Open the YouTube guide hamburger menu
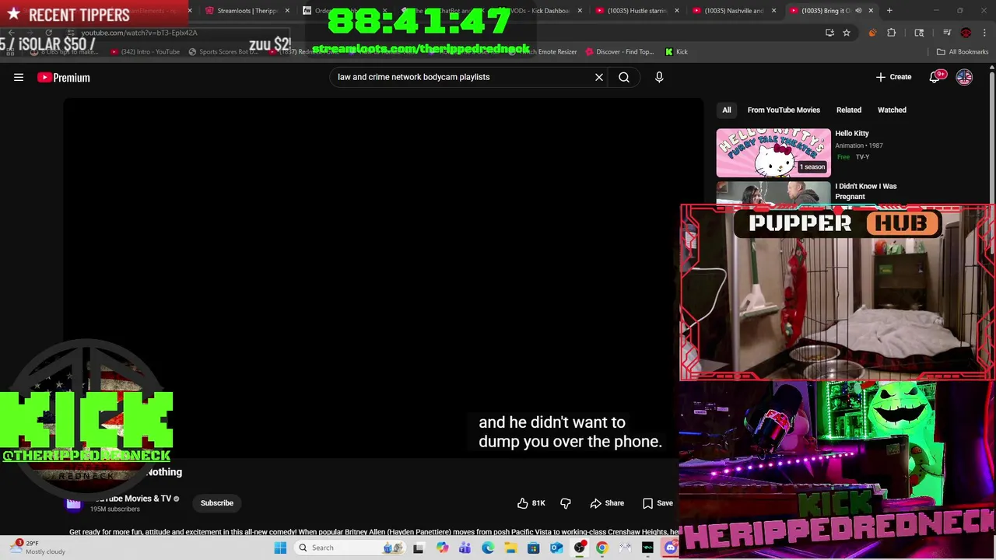 pyautogui.click(x=19, y=77)
